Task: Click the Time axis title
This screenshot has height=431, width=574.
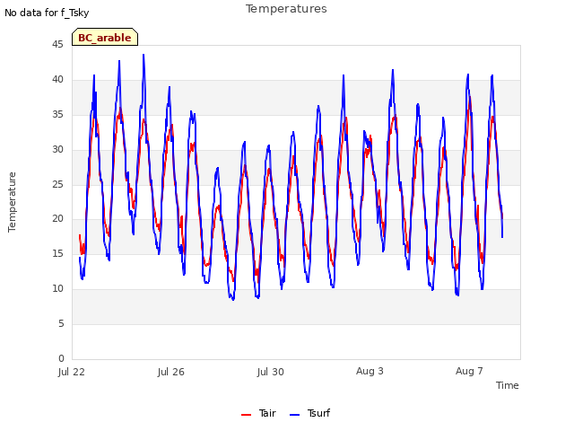Action: click(x=508, y=385)
